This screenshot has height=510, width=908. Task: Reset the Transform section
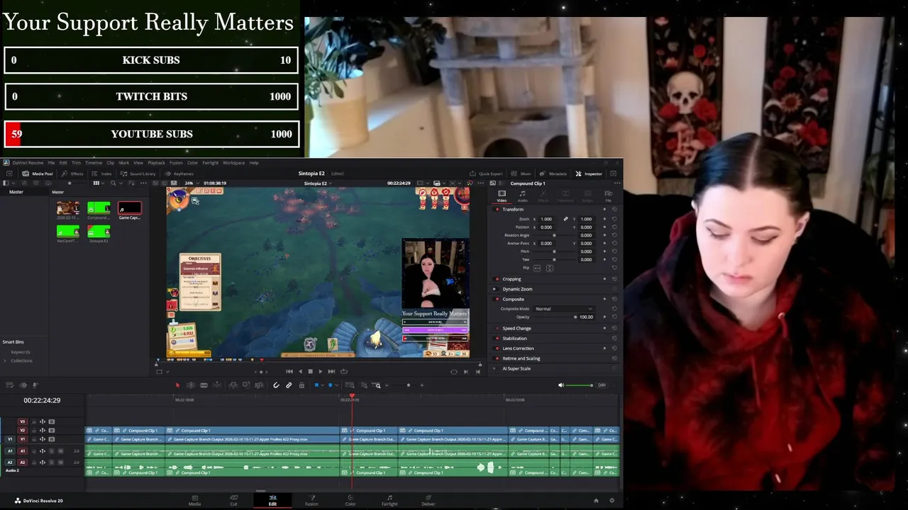[614, 210]
